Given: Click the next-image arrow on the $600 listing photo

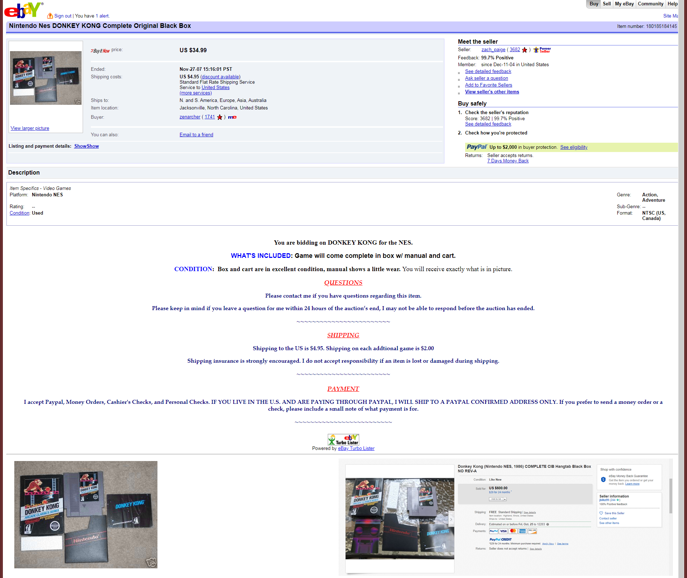Looking at the screenshot, I should point(451,519).
